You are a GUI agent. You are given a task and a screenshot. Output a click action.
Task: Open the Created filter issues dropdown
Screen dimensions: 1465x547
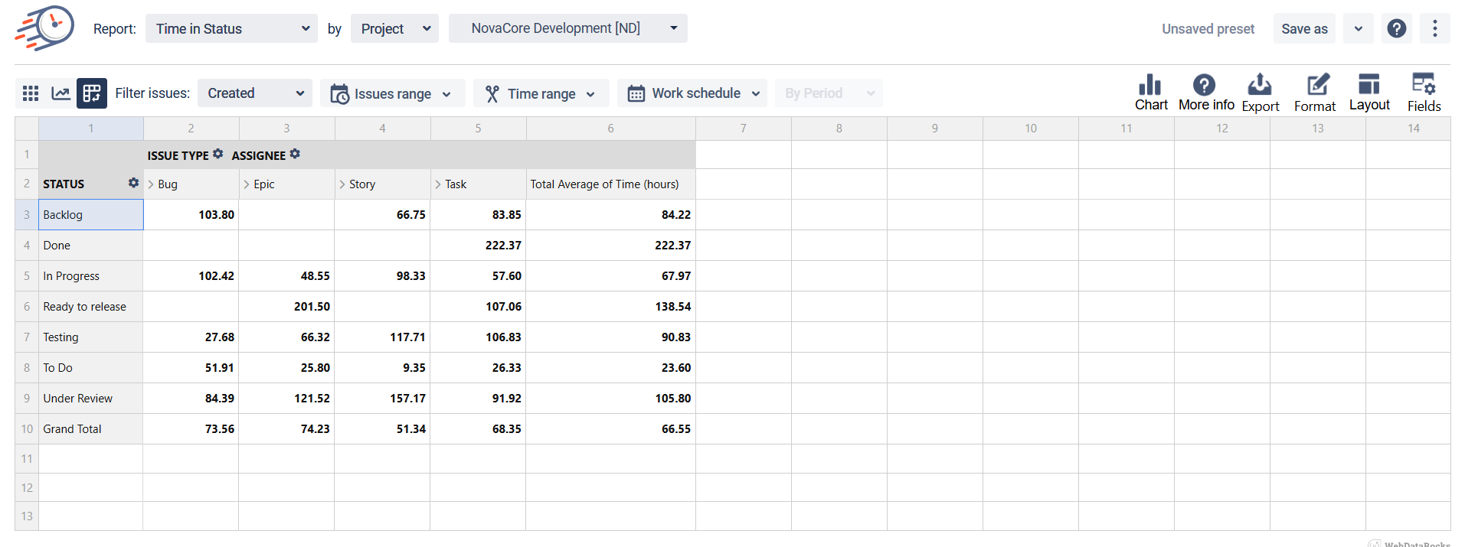[254, 93]
